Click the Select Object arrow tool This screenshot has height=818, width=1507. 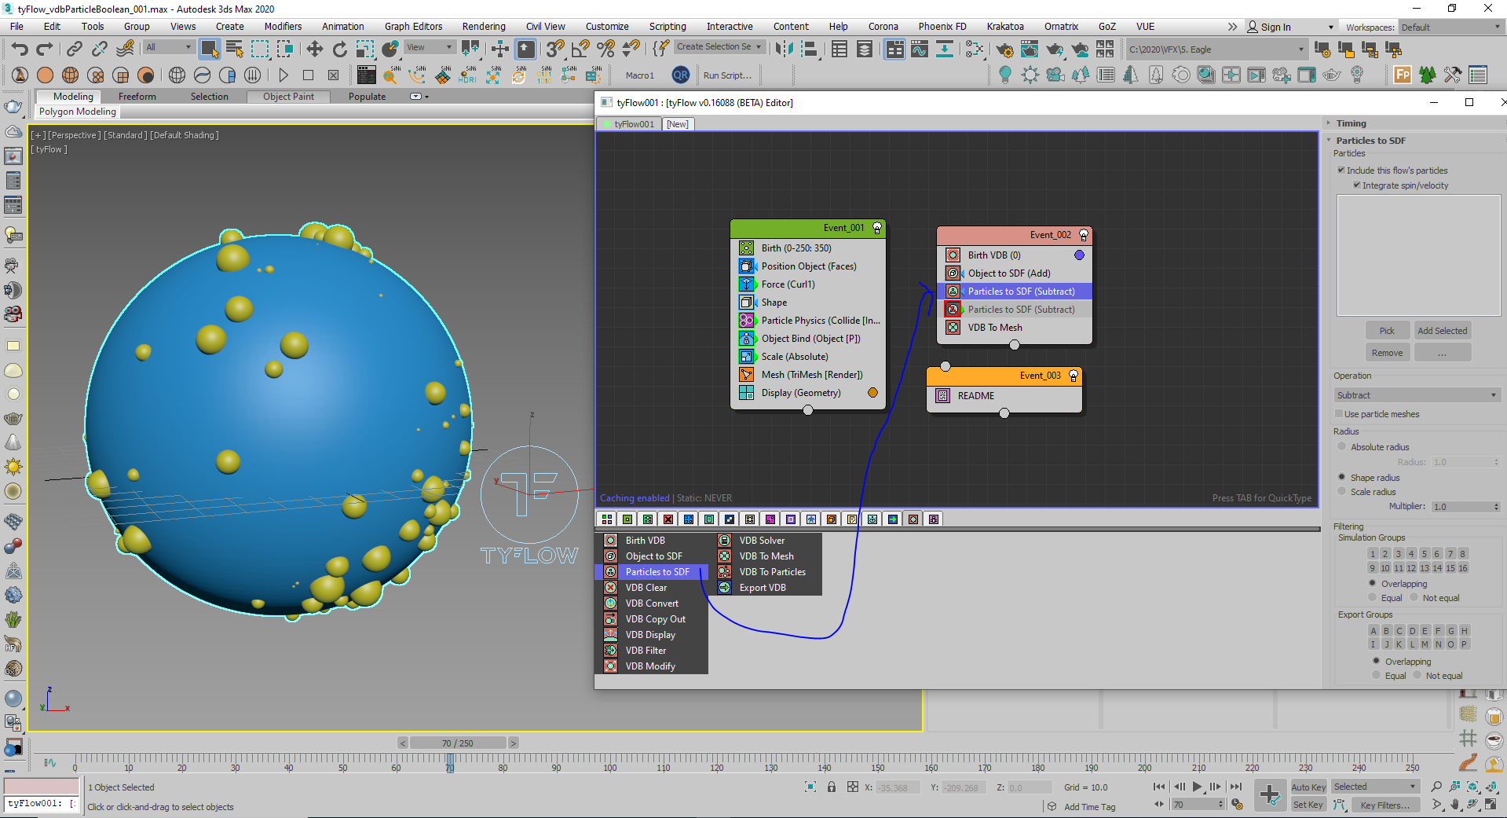[209, 49]
